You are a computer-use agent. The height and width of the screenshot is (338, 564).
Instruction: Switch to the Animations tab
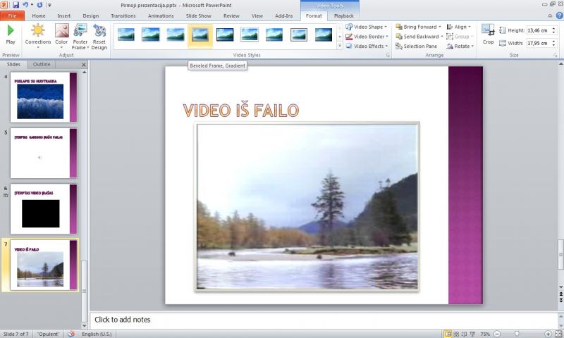tap(161, 15)
